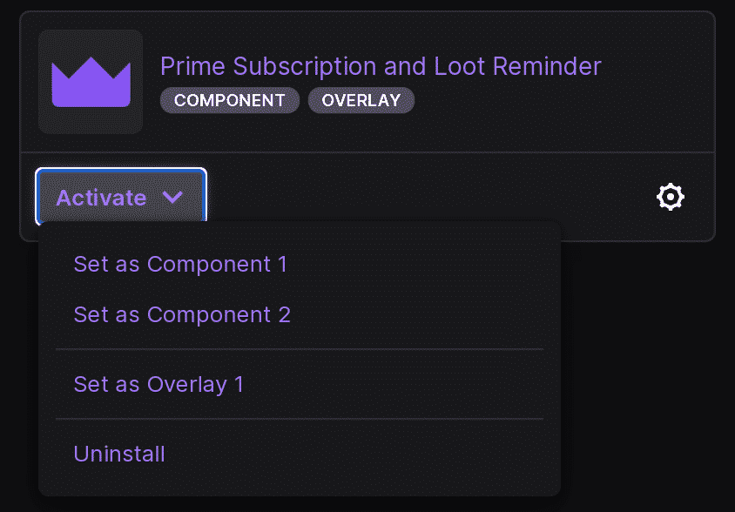The width and height of the screenshot is (735, 512).
Task: Toggle the Activate menu closed
Action: point(120,198)
